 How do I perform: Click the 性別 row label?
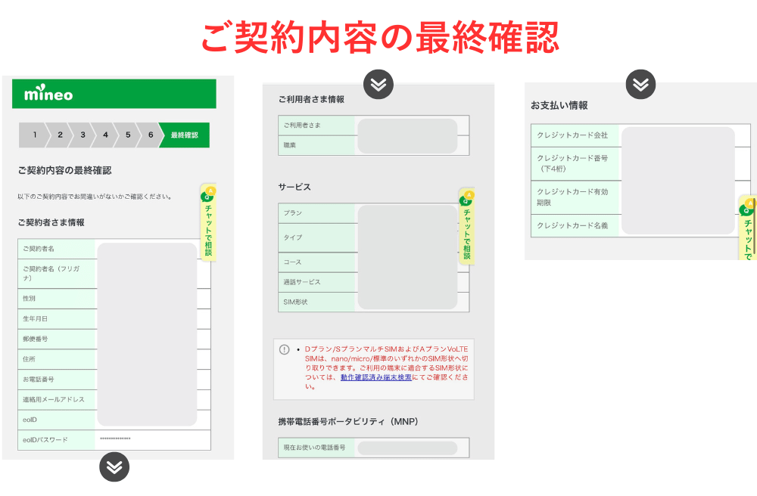click(x=29, y=299)
